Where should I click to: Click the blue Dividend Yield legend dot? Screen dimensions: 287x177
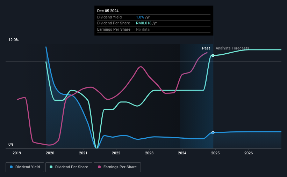pyautogui.click(x=11, y=167)
